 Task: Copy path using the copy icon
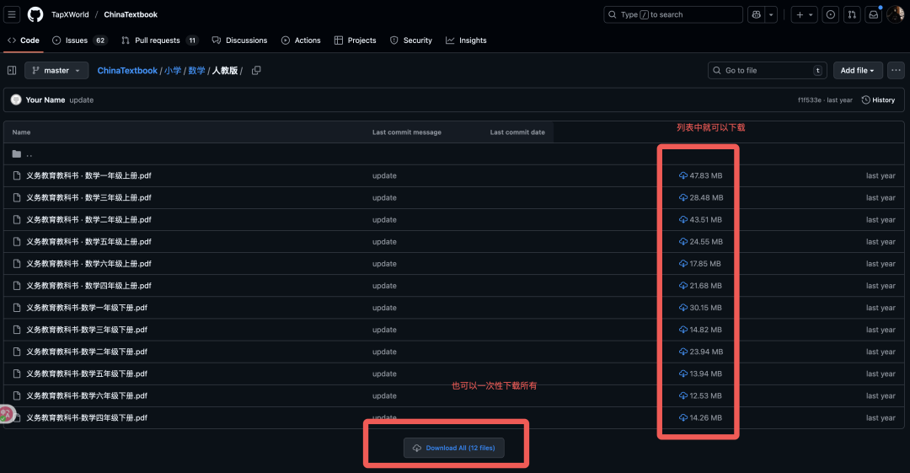256,71
